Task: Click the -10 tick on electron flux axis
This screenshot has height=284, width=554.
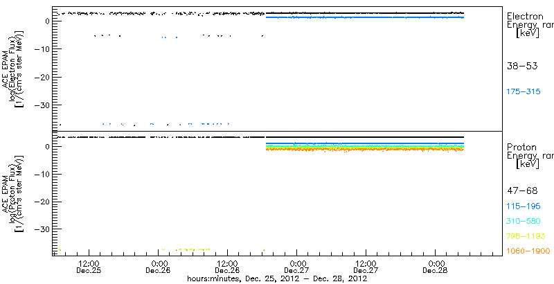Action: click(42, 49)
